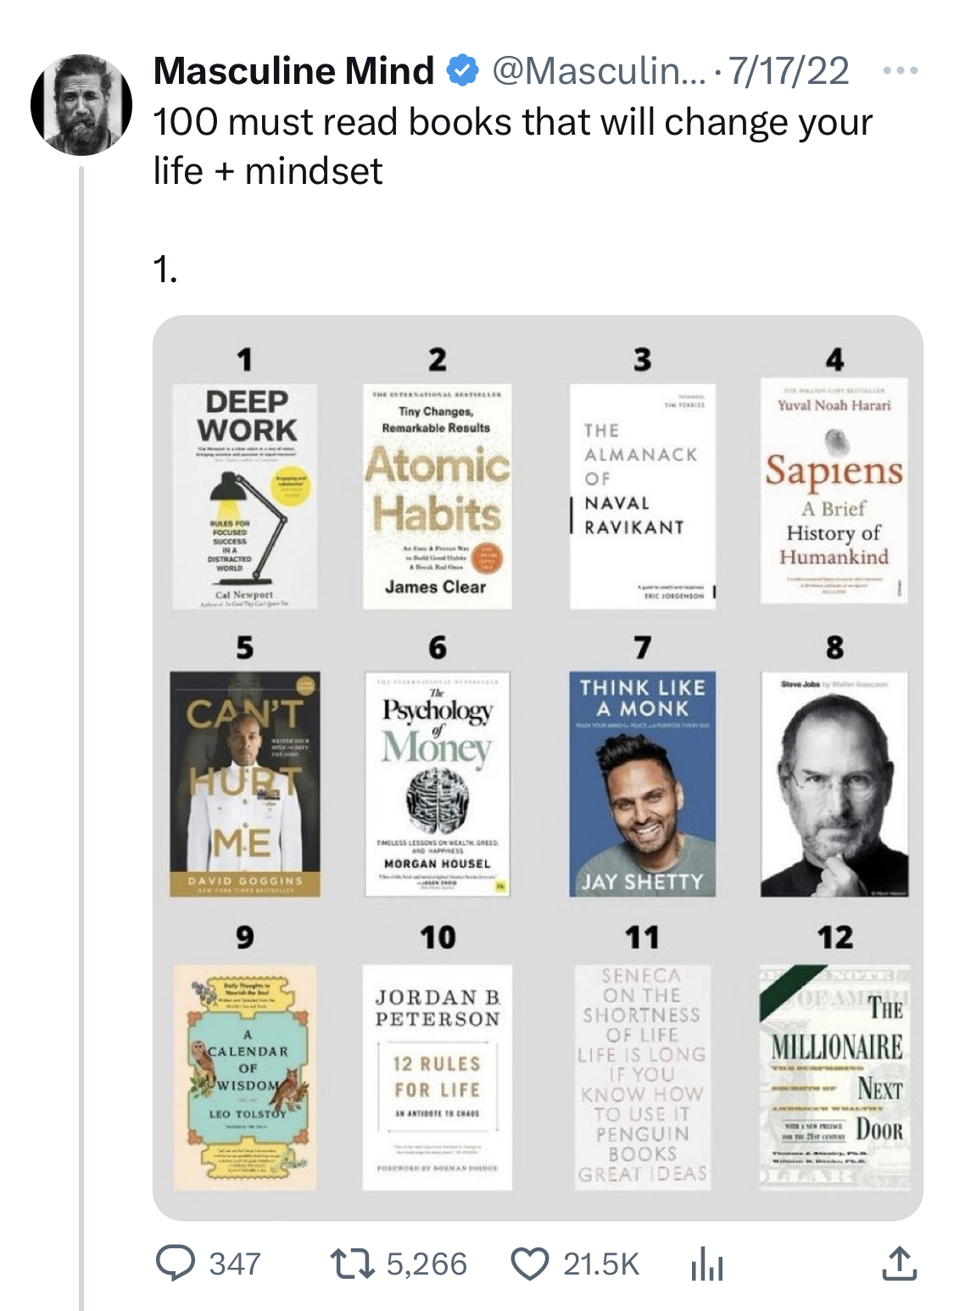Tap the 347 replies count
This screenshot has height=1311, width=954.
pos(235,1264)
